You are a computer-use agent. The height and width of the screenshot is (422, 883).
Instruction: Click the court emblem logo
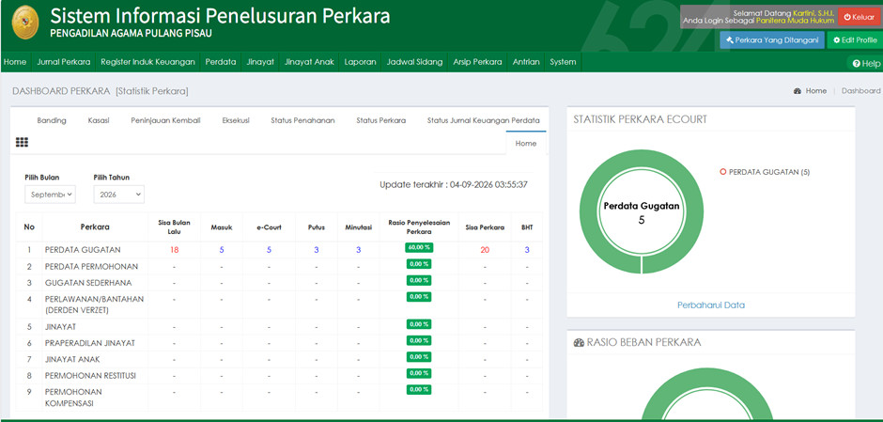[25, 23]
